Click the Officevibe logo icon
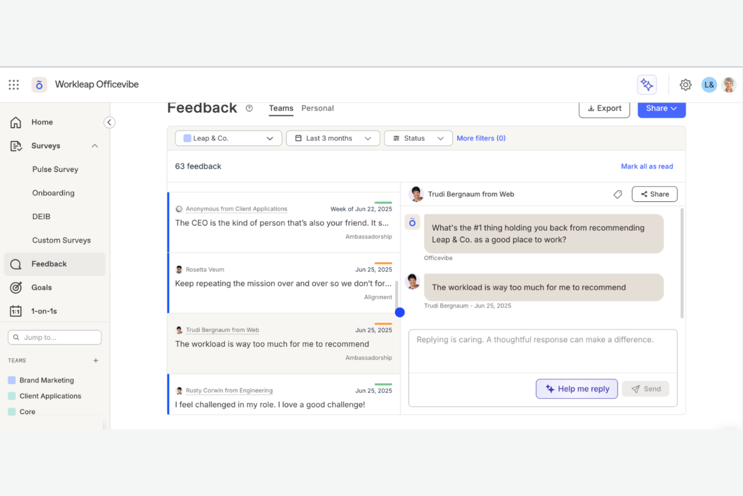The image size is (743, 496). pyautogui.click(x=39, y=84)
